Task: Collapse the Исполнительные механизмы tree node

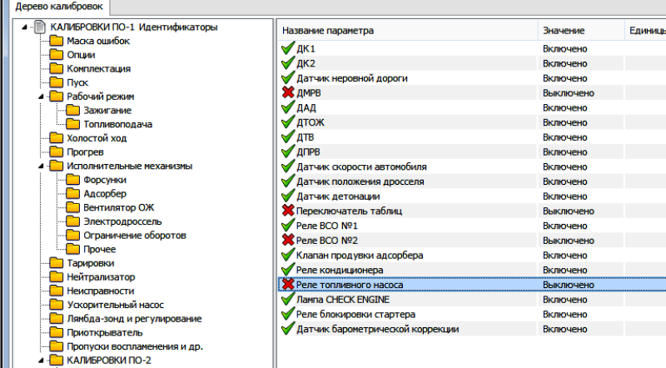Action: click(39, 166)
